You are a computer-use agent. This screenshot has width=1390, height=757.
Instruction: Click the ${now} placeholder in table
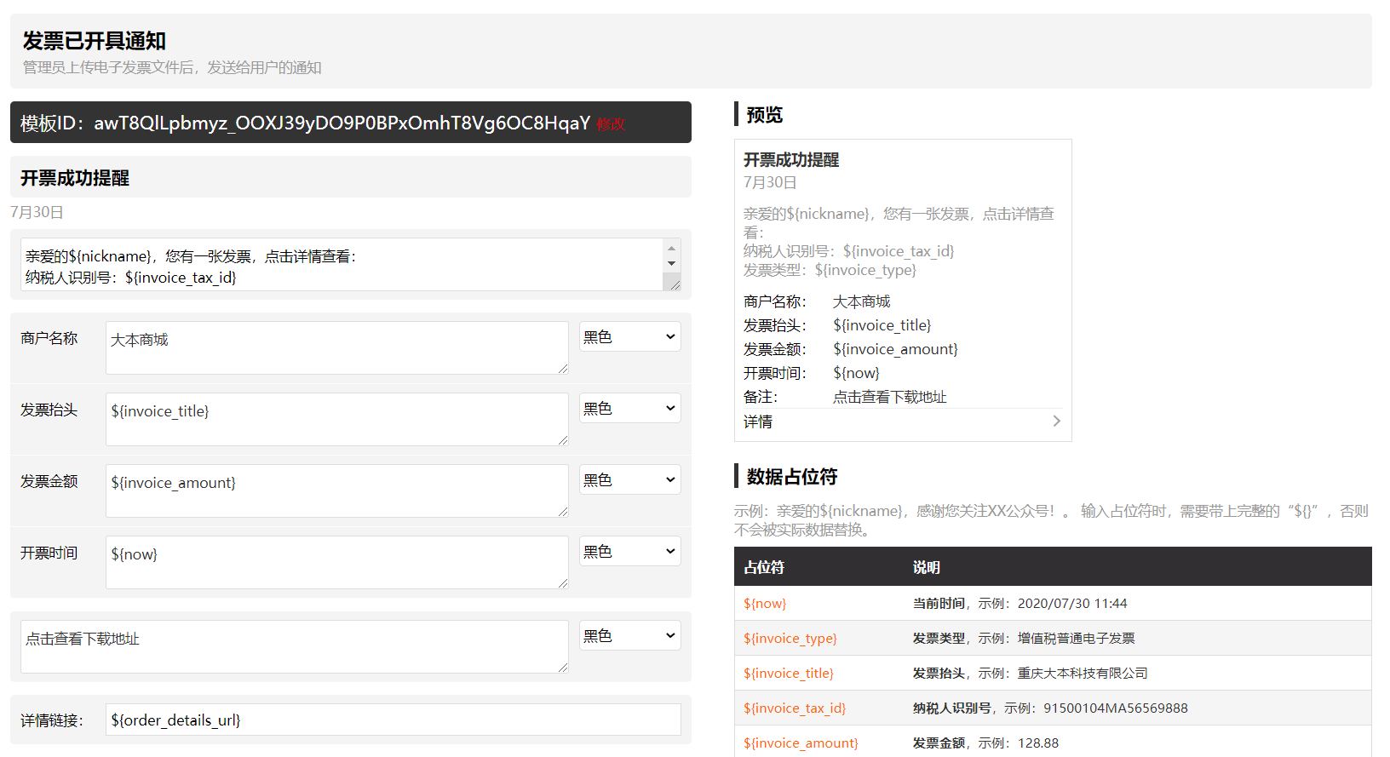765,604
